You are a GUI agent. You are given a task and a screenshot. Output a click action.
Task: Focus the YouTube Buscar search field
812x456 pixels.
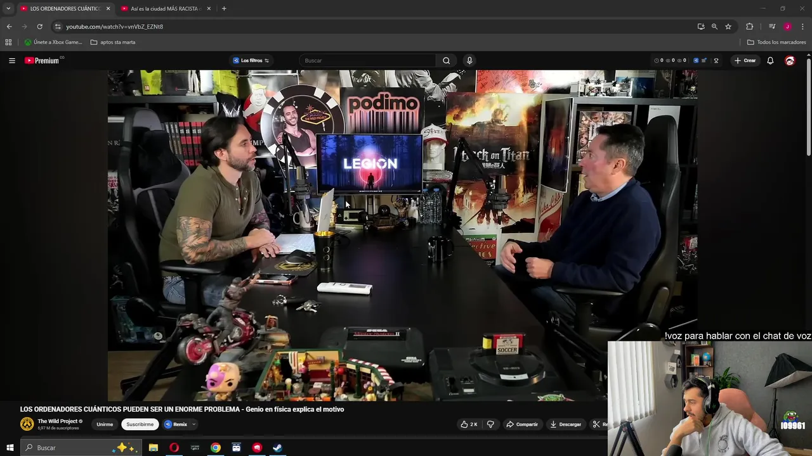pos(369,61)
